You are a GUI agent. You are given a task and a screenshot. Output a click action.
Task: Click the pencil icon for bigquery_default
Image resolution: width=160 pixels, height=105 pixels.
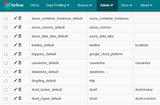(x=16, y=54)
